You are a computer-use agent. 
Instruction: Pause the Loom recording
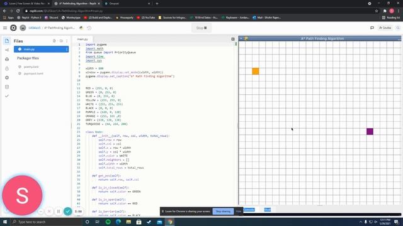click(59, 212)
